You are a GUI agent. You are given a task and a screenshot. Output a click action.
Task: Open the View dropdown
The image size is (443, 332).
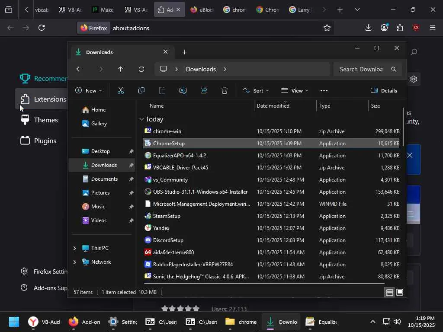click(295, 91)
